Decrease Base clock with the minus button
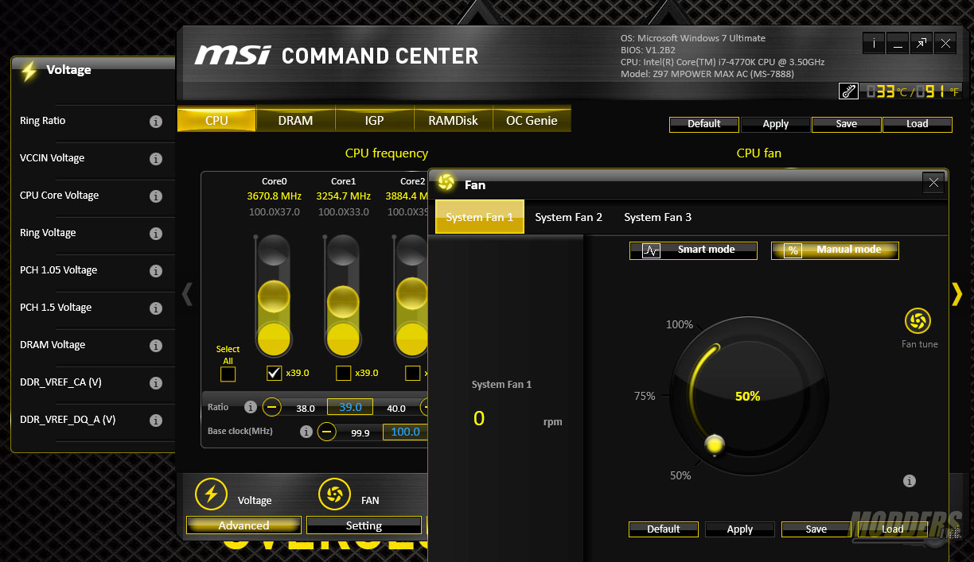This screenshot has width=974, height=562. point(327,432)
